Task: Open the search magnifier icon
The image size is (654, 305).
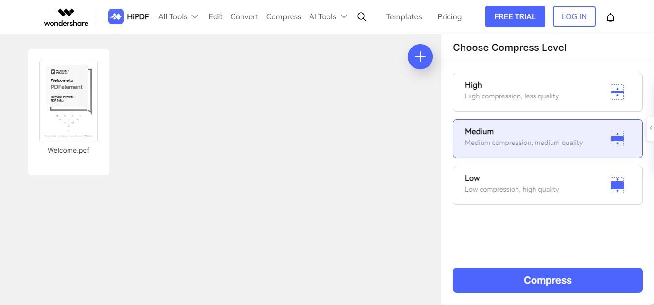Action: [x=361, y=16]
